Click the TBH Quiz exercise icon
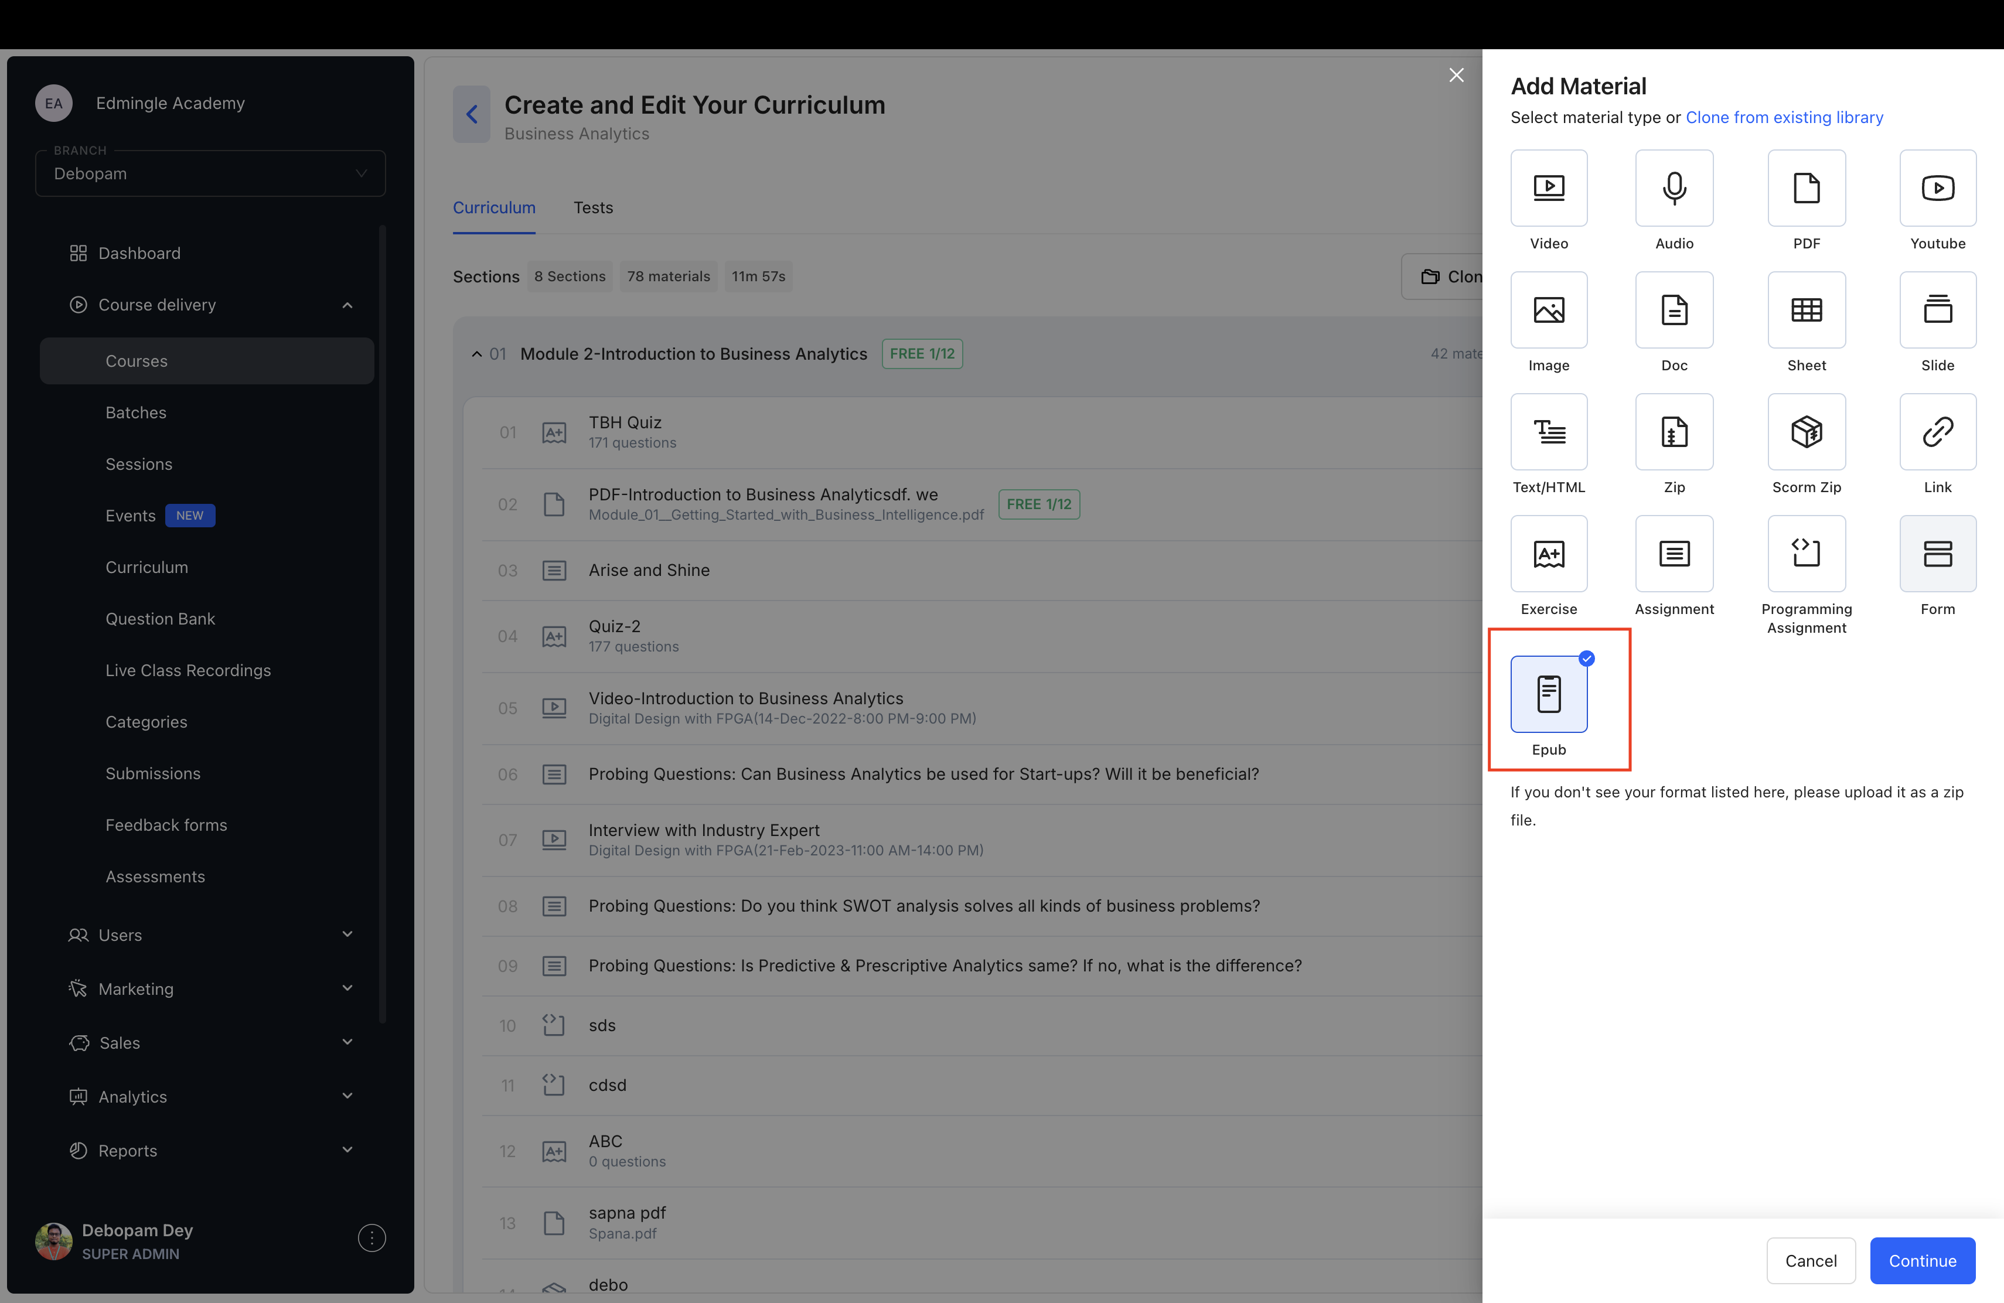 click(x=553, y=432)
